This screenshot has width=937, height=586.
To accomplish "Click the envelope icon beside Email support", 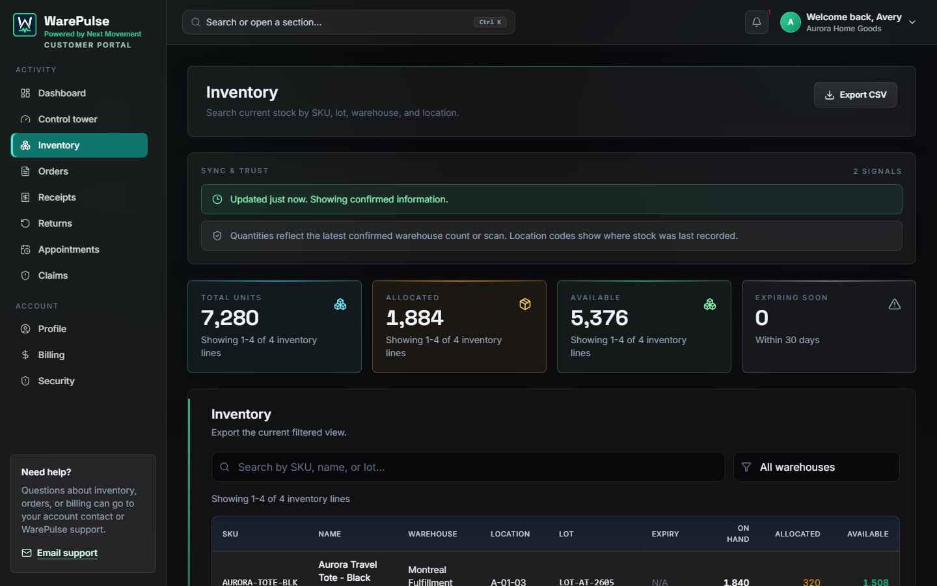I will coord(27,553).
